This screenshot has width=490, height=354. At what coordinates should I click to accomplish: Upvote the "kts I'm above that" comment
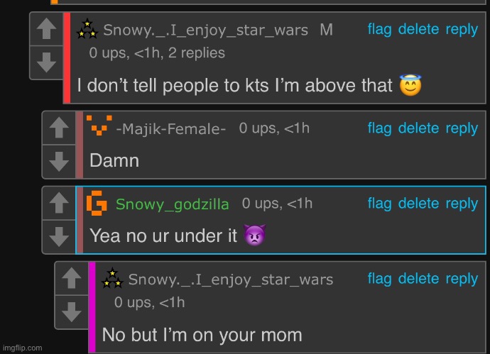(x=46, y=29)
